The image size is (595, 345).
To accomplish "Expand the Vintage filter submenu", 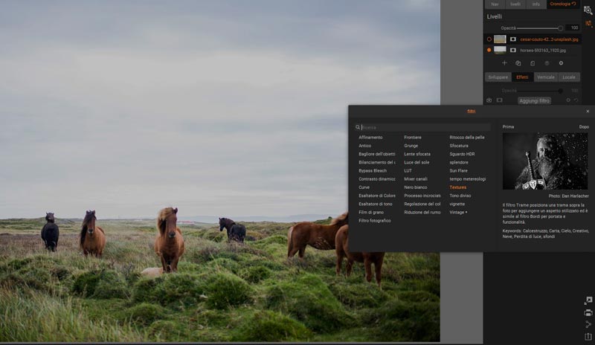I will (x=458, y=212).
